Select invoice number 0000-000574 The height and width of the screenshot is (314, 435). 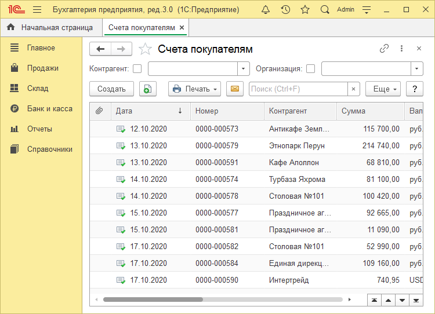(217, 180)
